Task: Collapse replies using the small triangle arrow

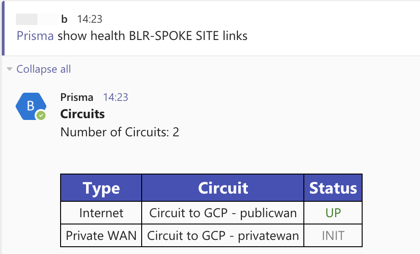Action: (x=9, y=69)
